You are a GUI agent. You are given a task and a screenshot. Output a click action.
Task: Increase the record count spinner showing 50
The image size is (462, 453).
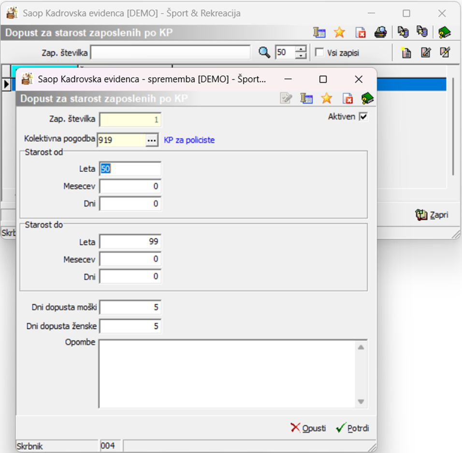pos(301,49)
